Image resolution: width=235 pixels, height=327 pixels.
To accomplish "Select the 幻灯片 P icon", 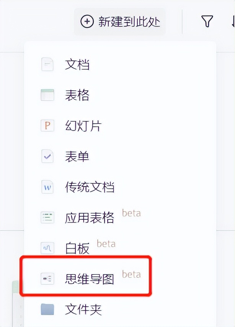I will [47, 126].
